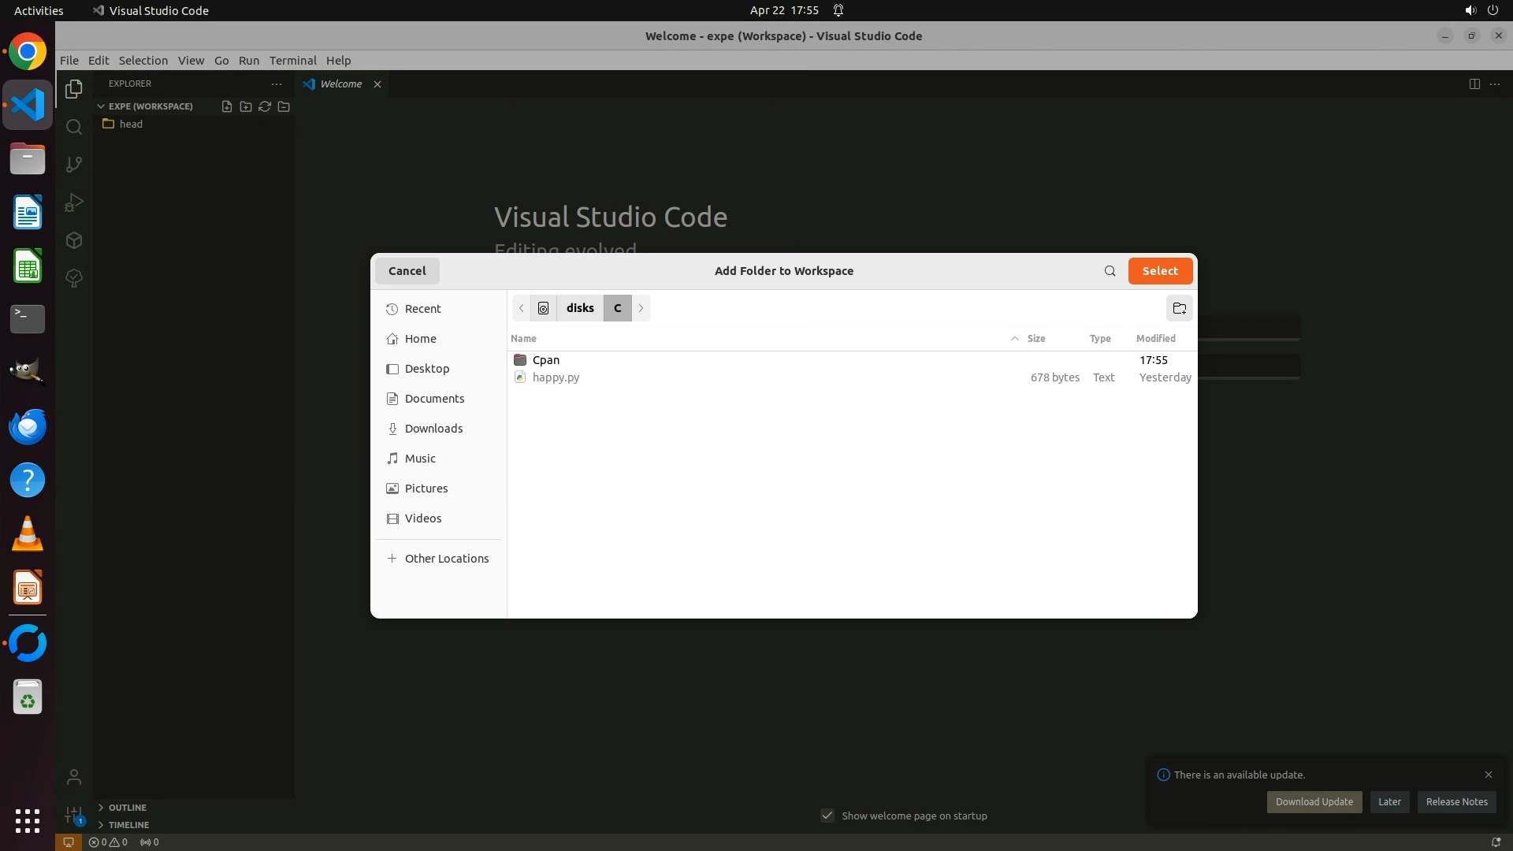Open Run and Debug view
1513x851 pixels.
tap(74, 203)
